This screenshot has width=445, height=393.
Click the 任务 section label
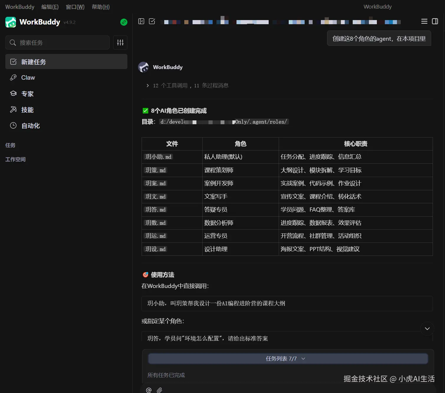(x=10, y=145)
